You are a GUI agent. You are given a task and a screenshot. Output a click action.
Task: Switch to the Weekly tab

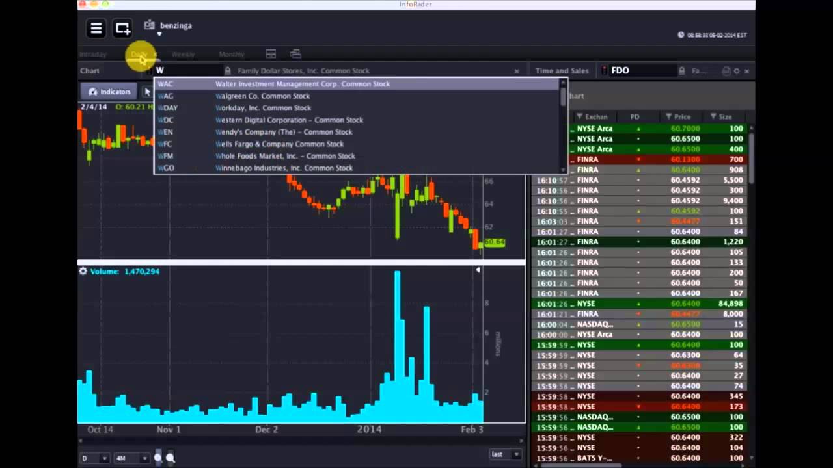pos(183,54)
